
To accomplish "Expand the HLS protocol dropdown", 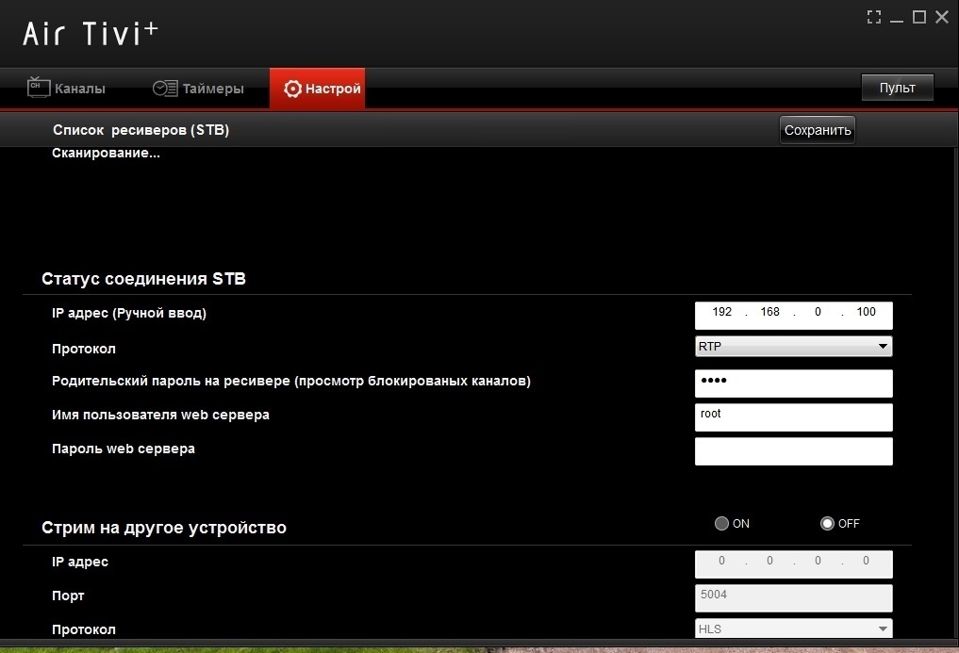I will coord(793,629).
